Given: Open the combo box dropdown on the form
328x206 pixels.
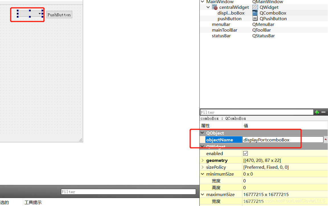Looking at the screenshot, I should point(40,14).
